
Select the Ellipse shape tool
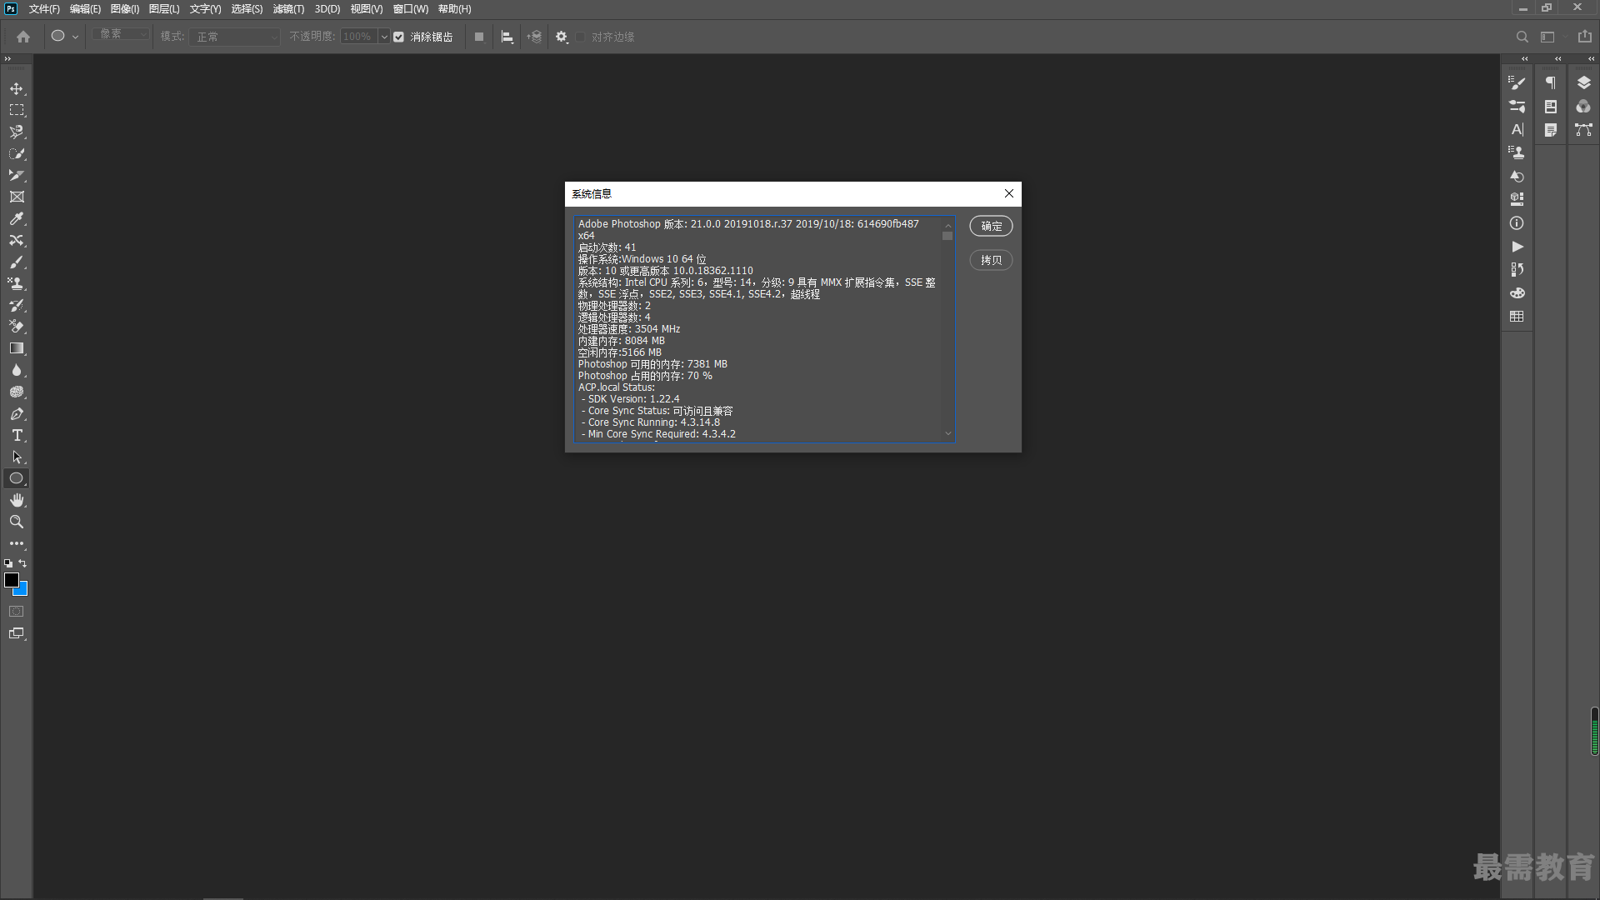(x=17, y=478)
